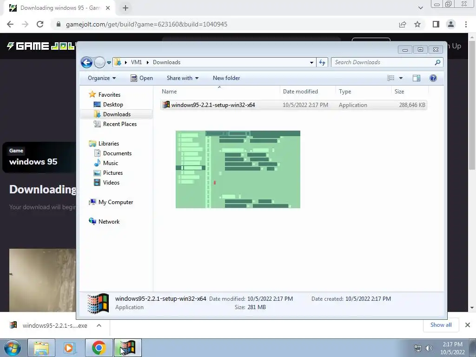
Task: Open the Videos library
Action: 106,182
